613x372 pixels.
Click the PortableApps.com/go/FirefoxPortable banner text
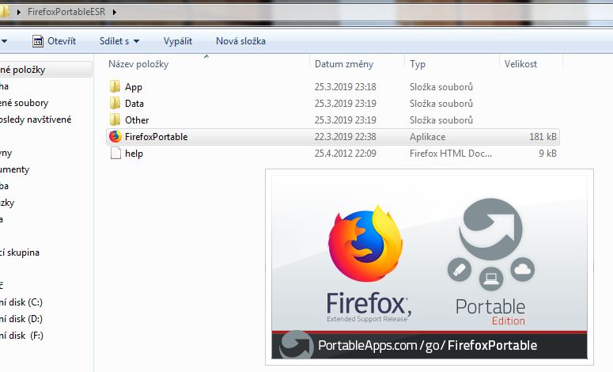click(x=427, y=345)
